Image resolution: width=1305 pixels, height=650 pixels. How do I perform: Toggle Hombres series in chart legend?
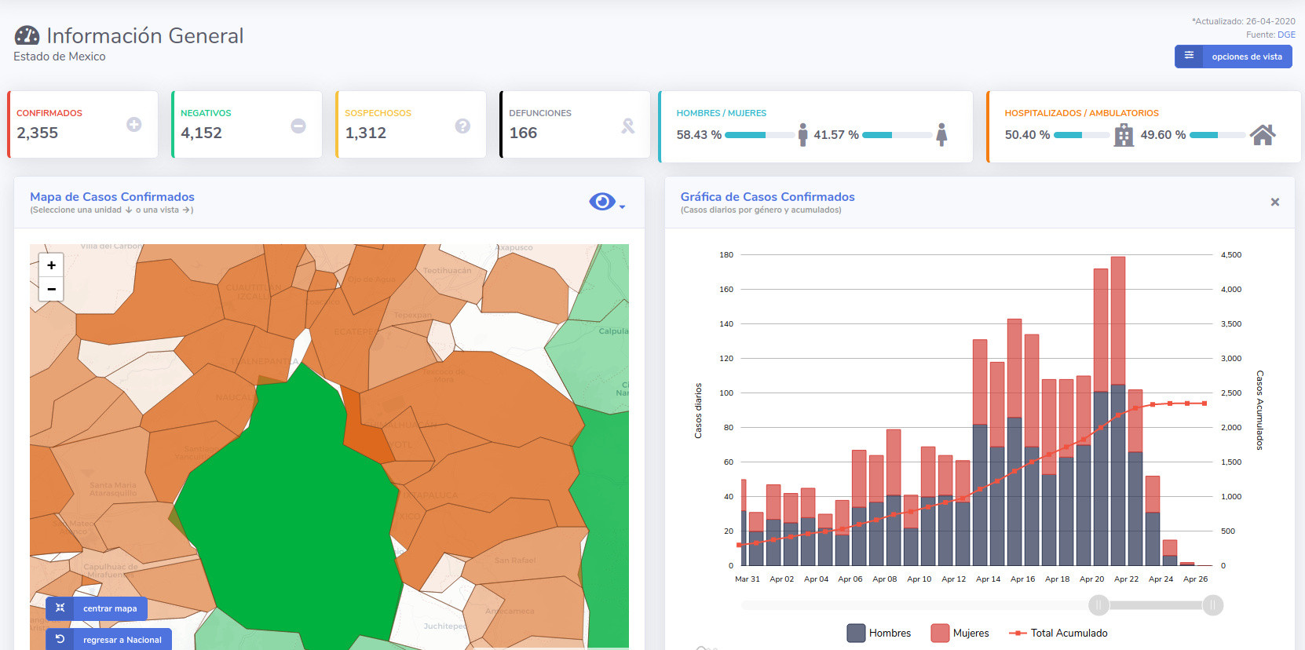879,633
